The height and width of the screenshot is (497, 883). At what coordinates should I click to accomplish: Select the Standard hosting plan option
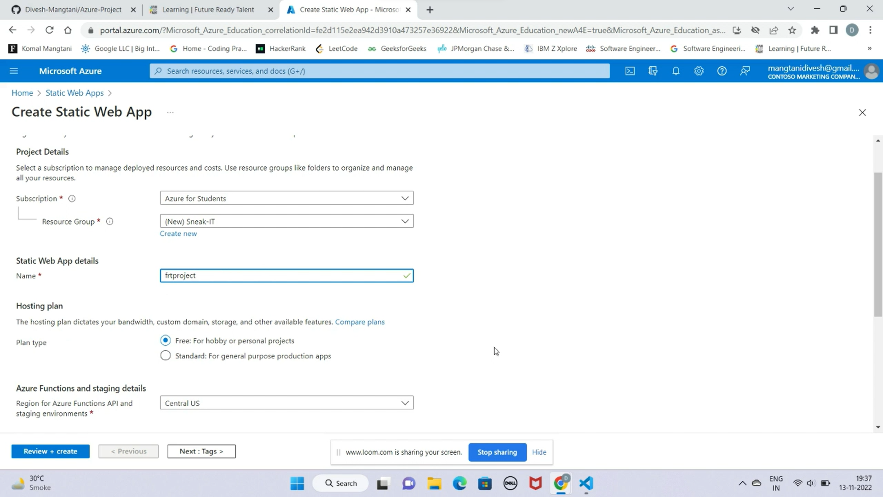click(x=165, y=355)
